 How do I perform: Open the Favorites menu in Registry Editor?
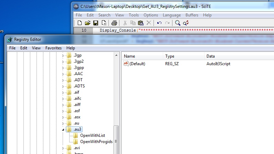point(53,48)
